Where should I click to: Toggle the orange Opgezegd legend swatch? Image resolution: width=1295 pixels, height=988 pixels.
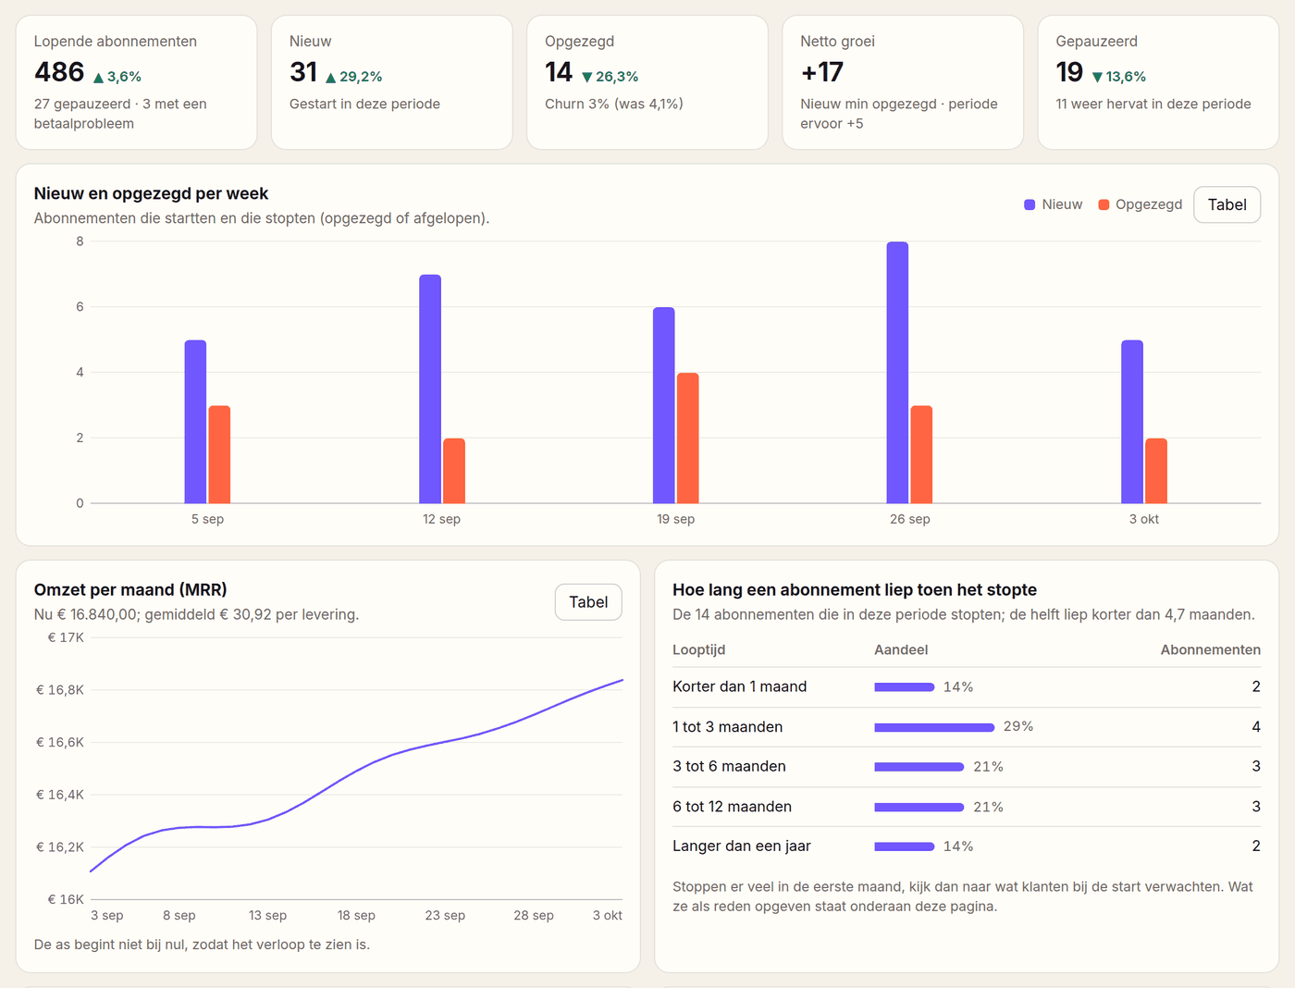click(x=1104, y=204)
